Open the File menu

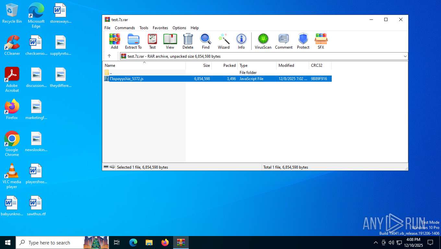point(107,28)
